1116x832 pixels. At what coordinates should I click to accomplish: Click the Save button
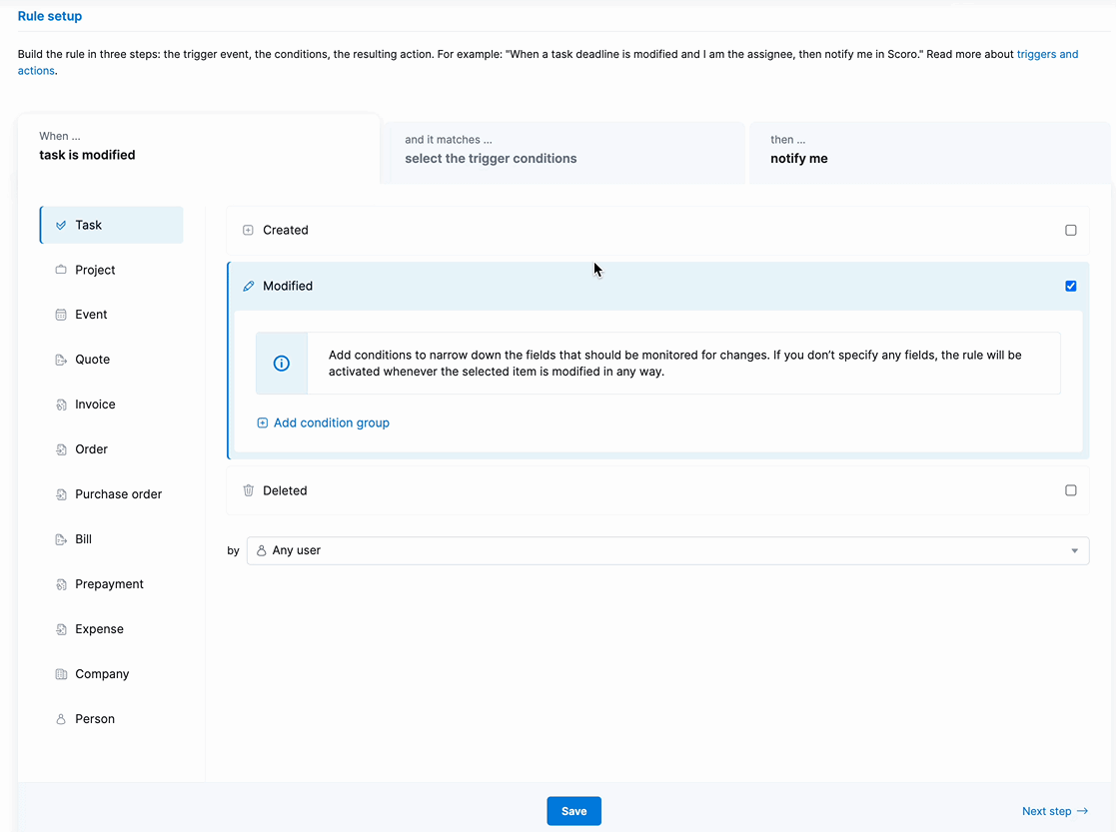pos(573,811)
